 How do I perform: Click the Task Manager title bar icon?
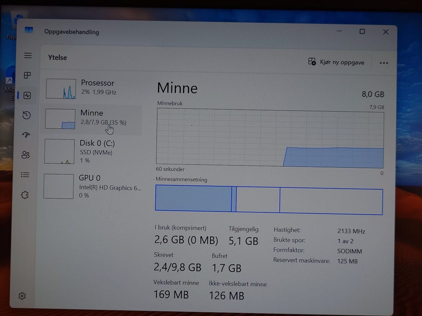(x=29, y=30)
